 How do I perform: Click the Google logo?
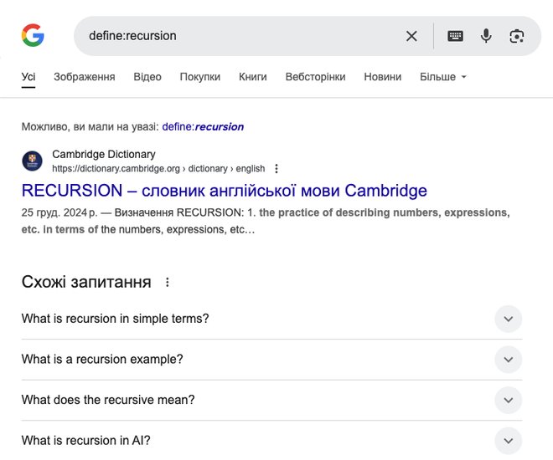click(33, 35)
